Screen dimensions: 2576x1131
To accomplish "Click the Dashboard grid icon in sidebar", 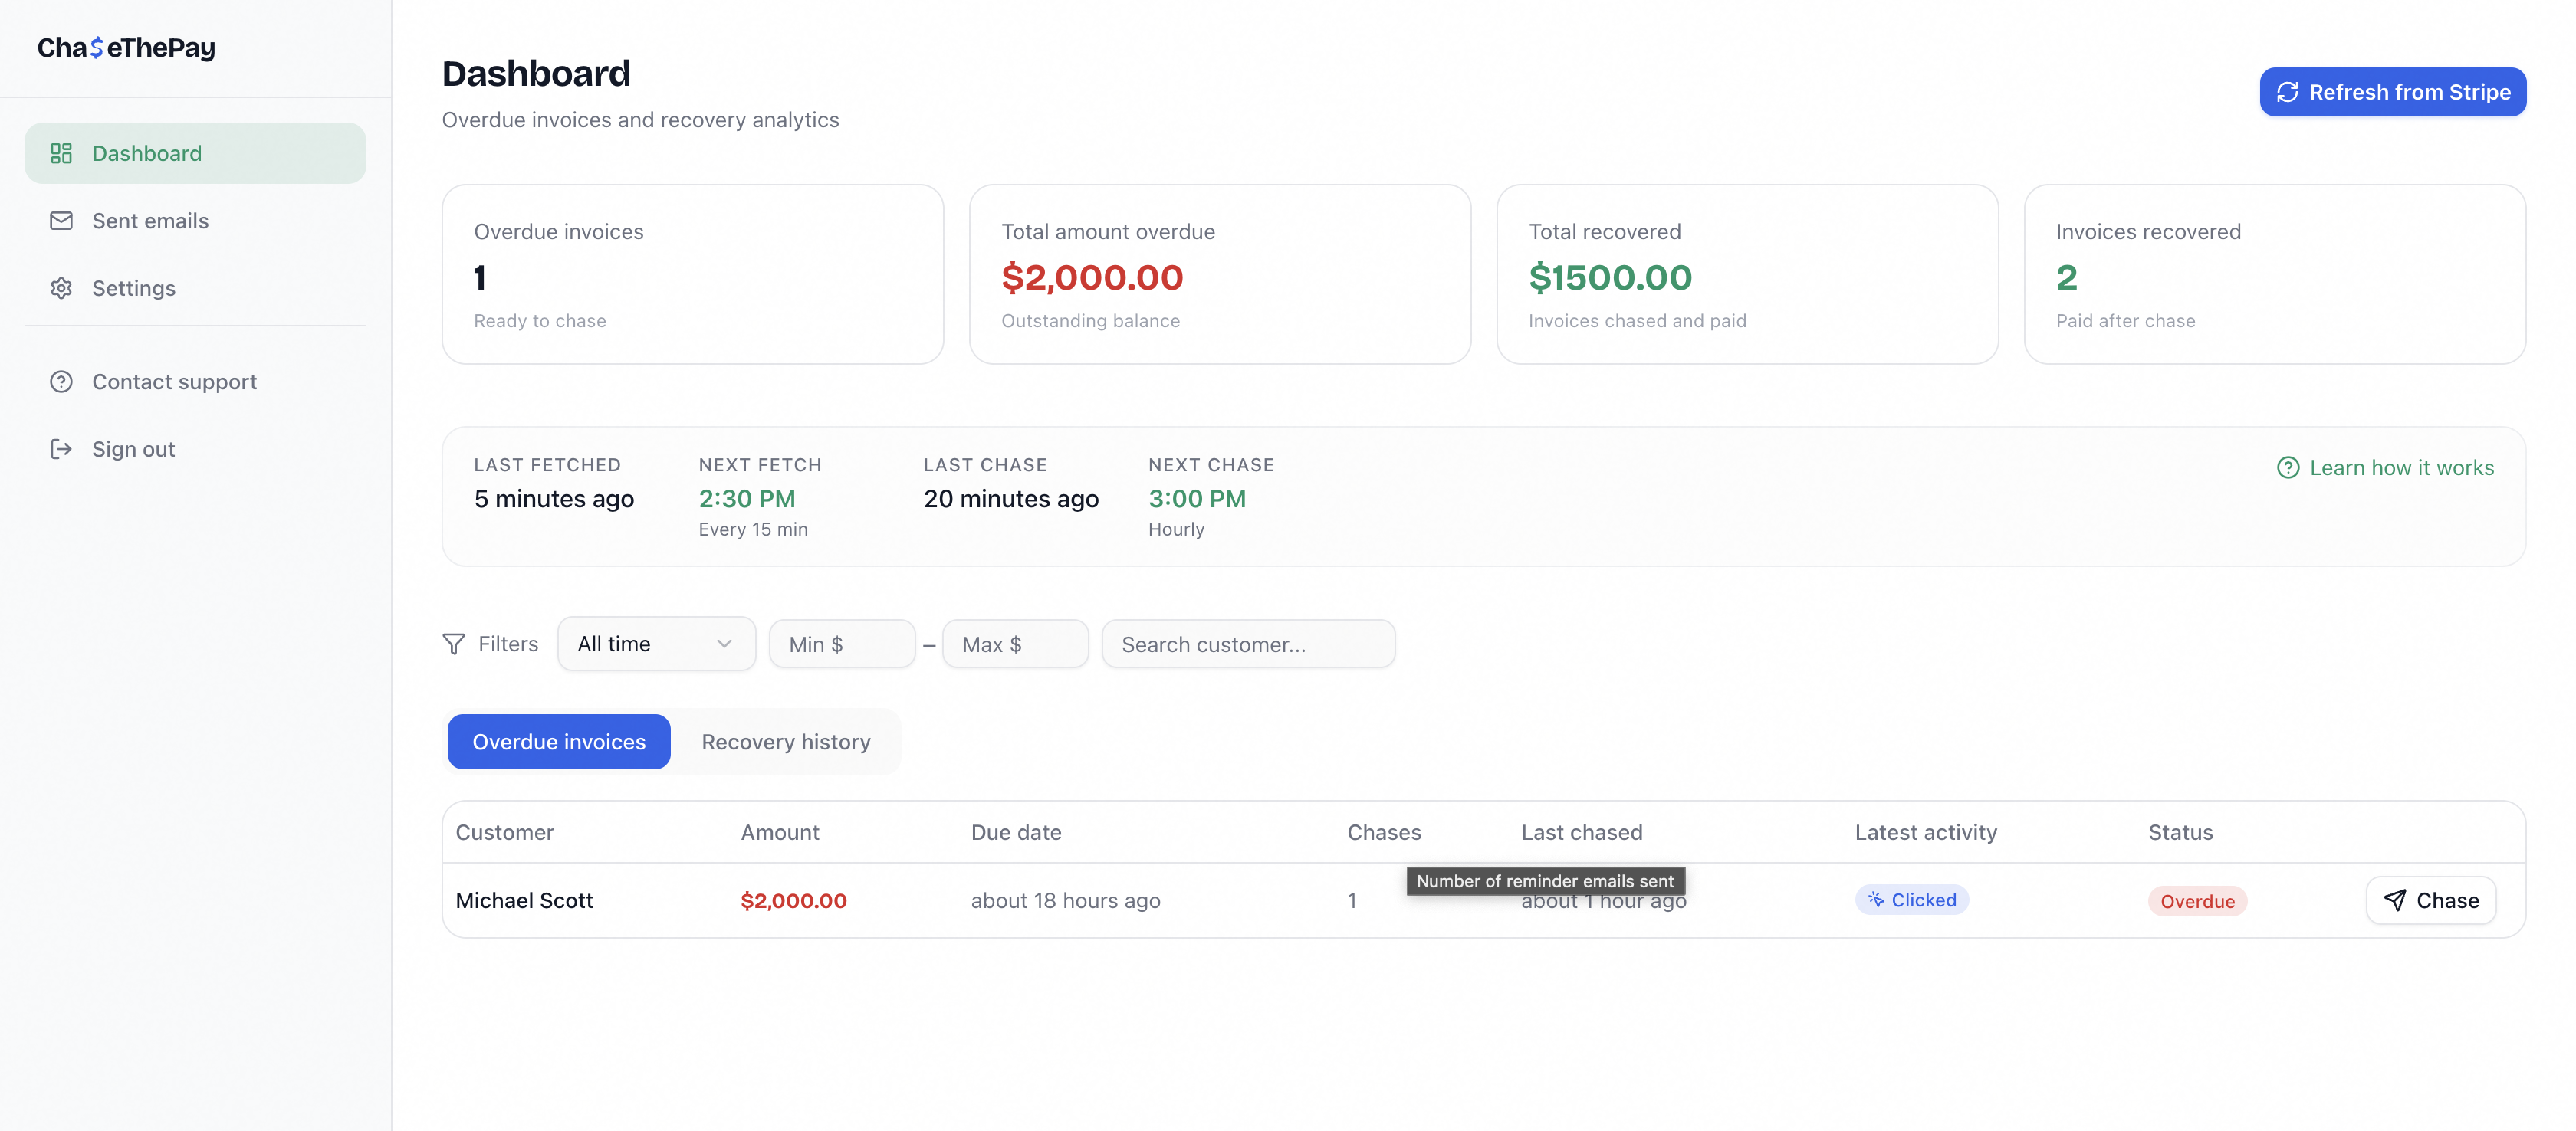I will (61, 152).
